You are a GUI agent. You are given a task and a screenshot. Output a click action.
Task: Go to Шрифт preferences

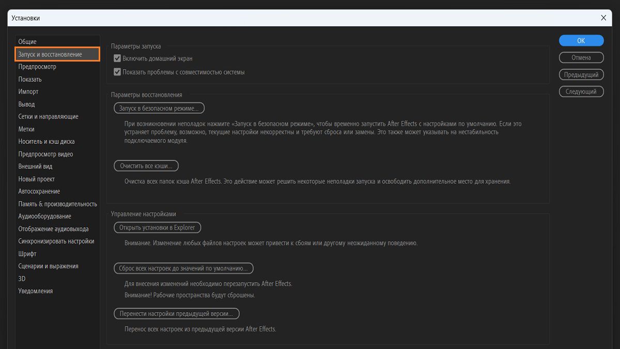pos(27,254)
